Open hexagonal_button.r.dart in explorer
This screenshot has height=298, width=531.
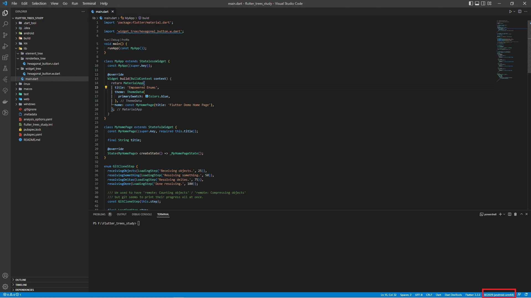click(43, 64)
